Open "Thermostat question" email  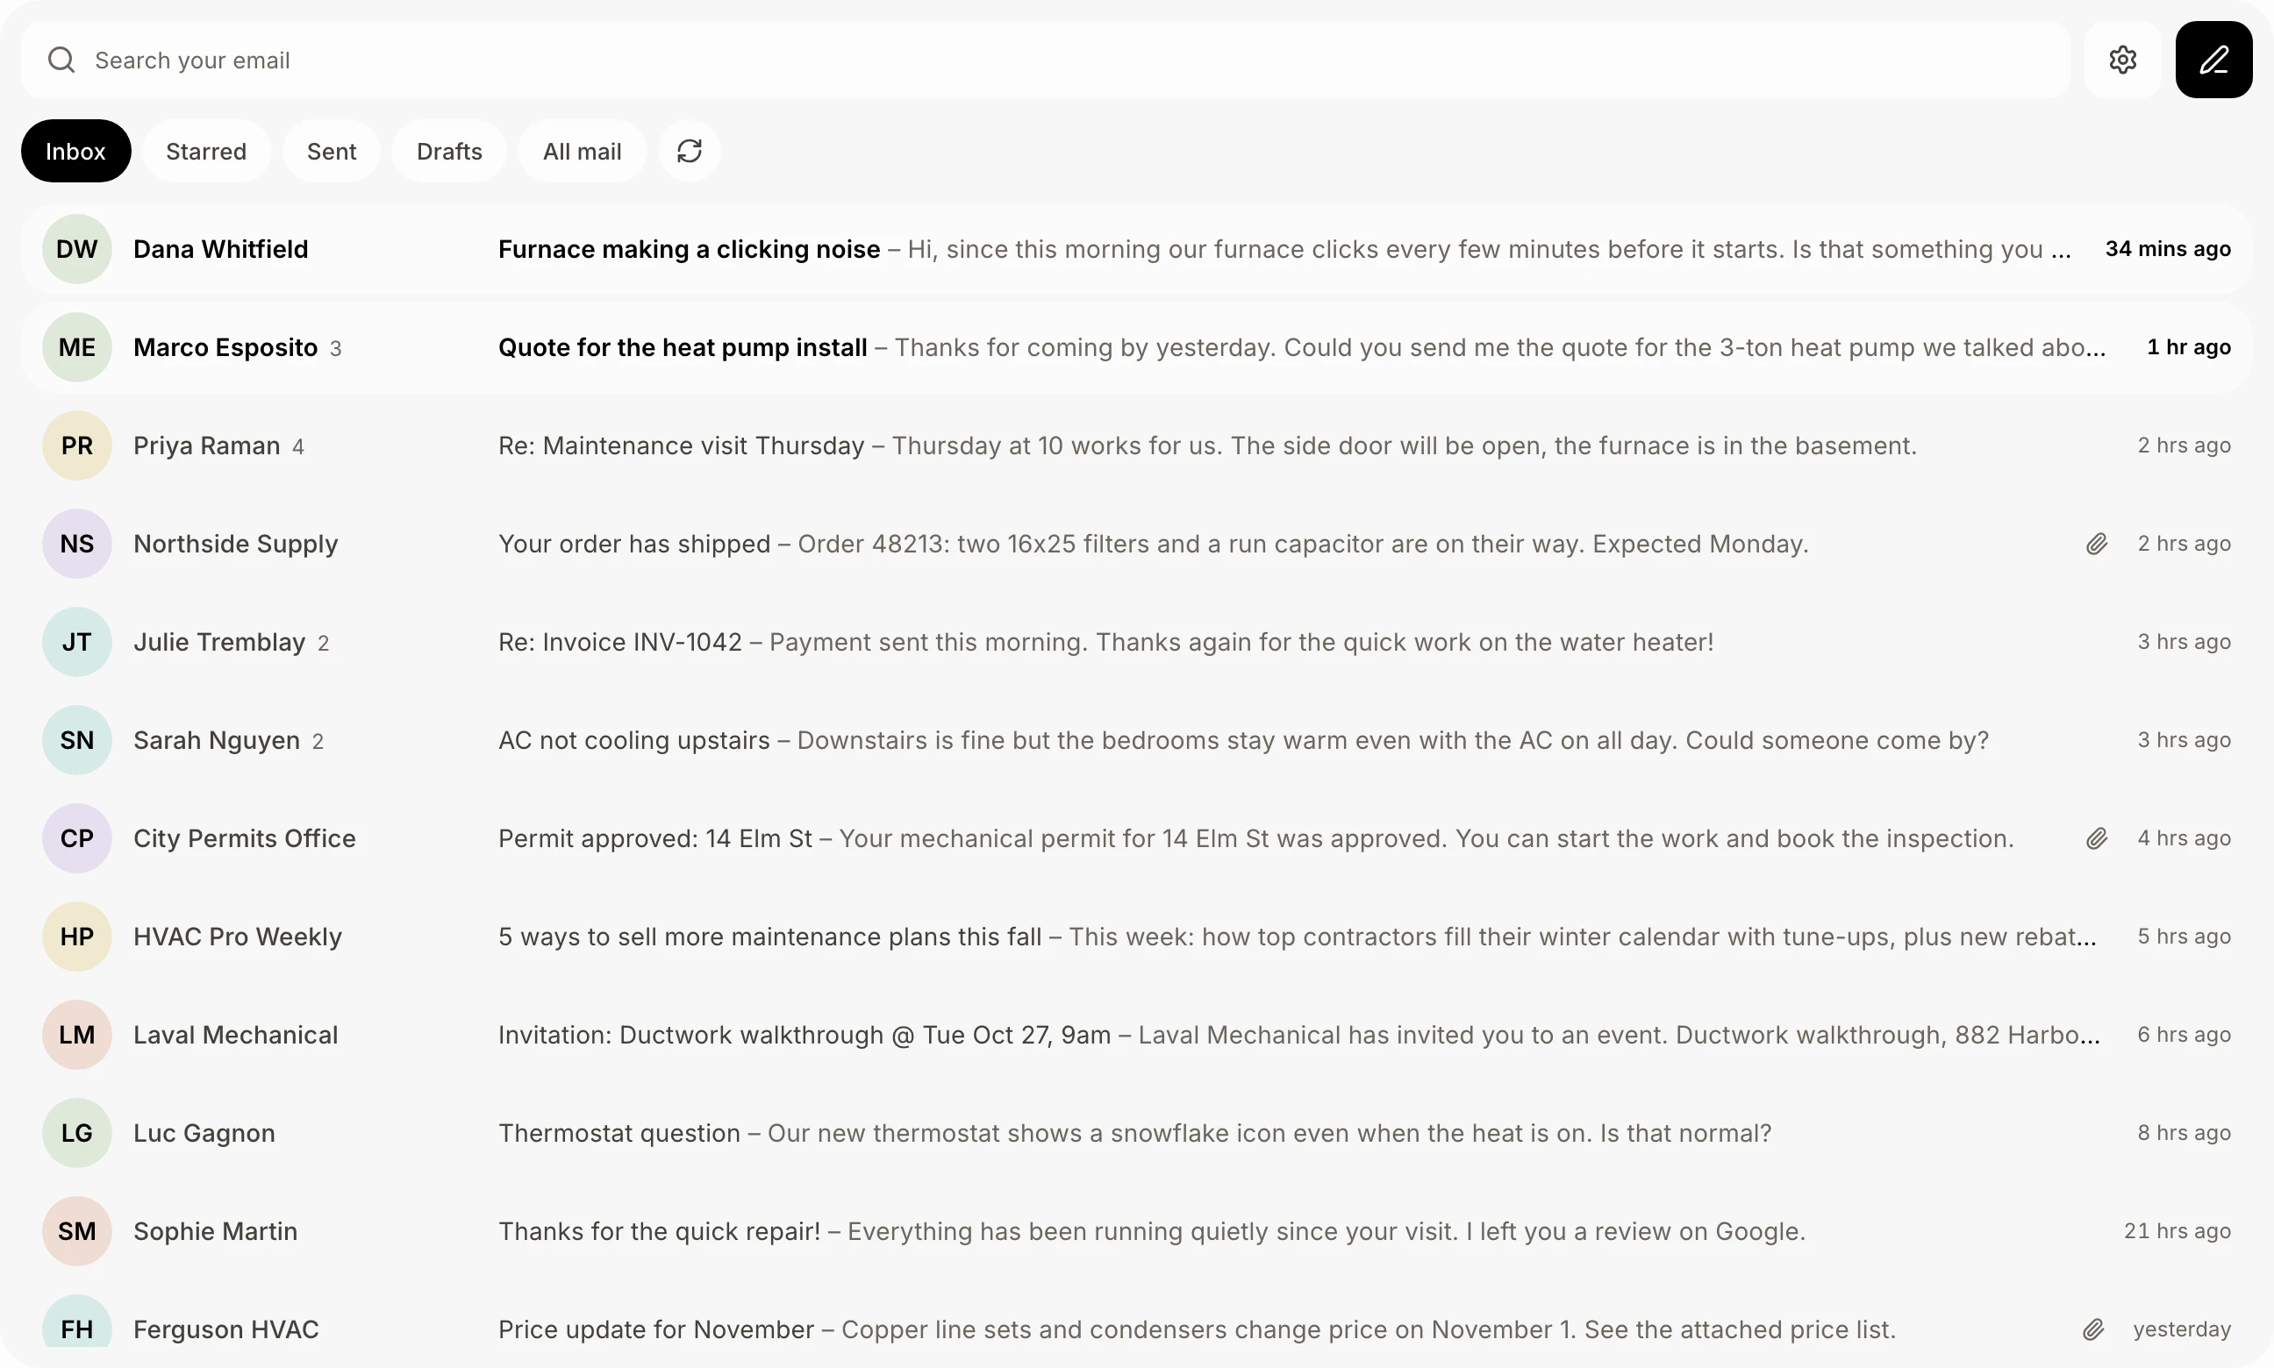[1136, 1133]
